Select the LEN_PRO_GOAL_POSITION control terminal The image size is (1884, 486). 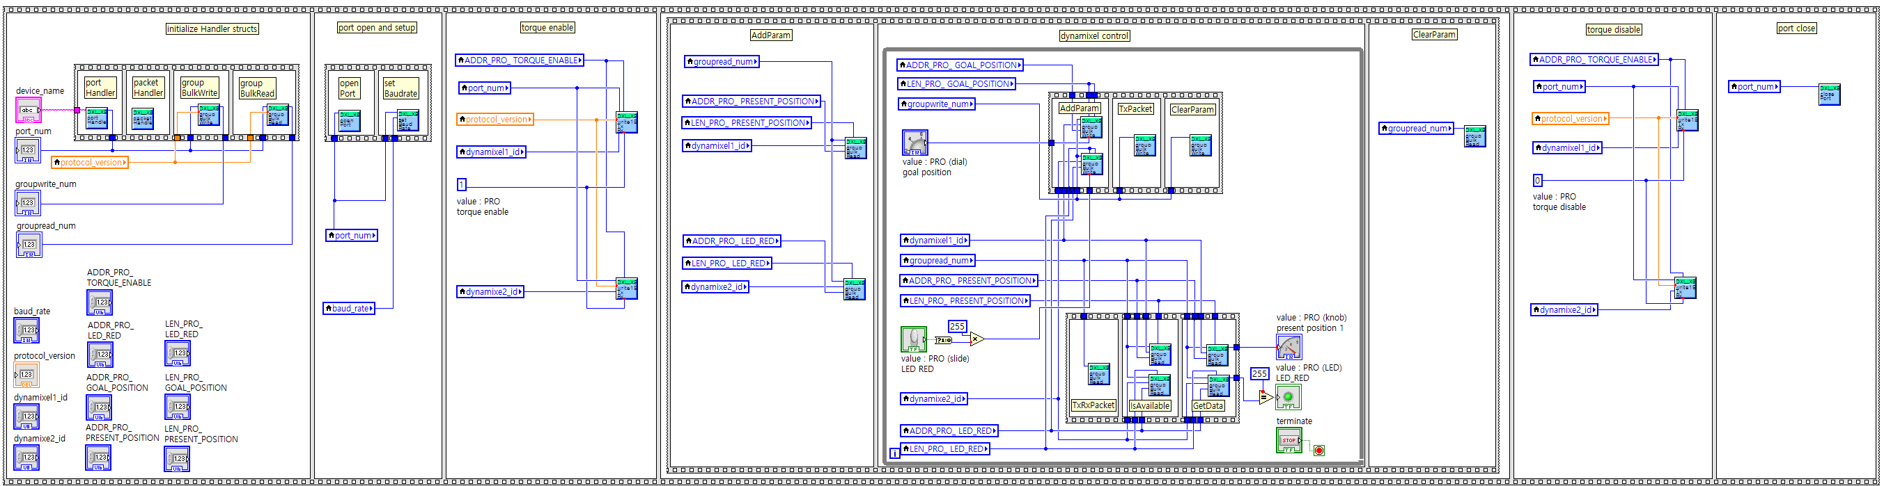click(x=178, y=407)
